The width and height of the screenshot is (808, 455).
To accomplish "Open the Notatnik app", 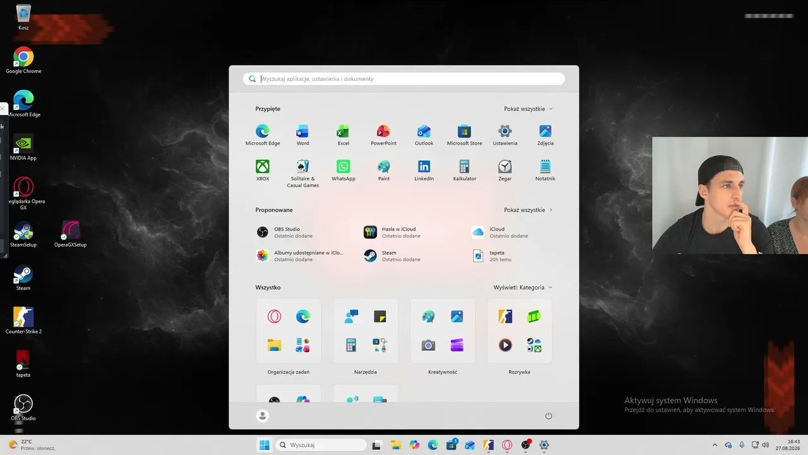I will pyautogui.click(x=545, y=171).
